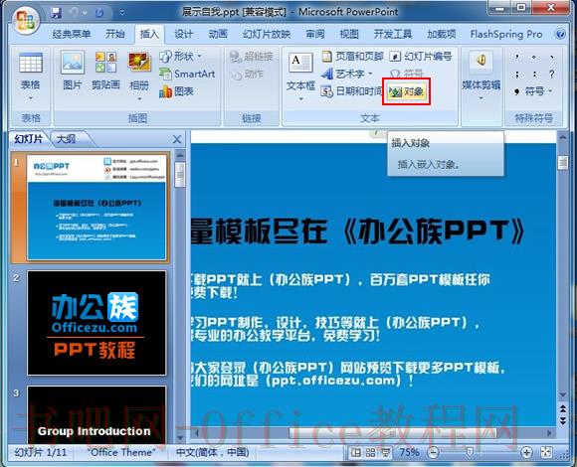Start slide show from status bar icon
This screenshot has height=467, width=577.
[x=385, y=452]
